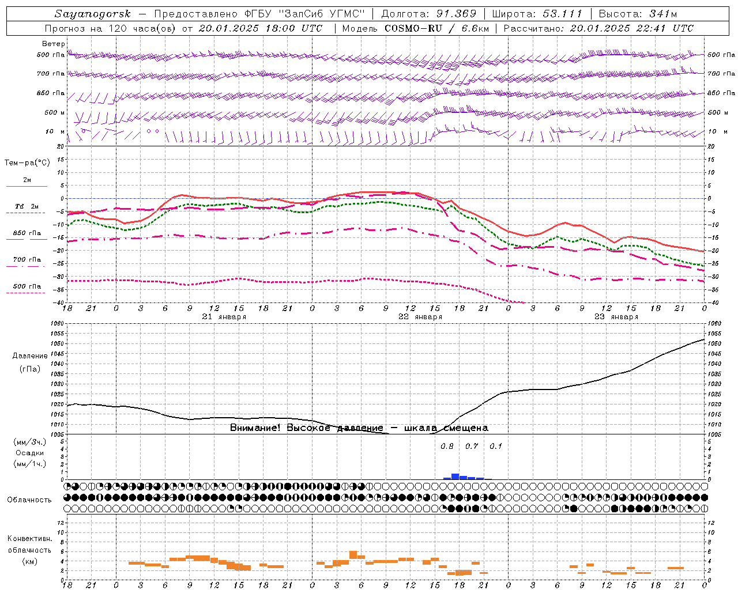This screenshot has width=738, height=590.
Task: Click the 'Конвективн.' convective label
Action: (30, 538)
